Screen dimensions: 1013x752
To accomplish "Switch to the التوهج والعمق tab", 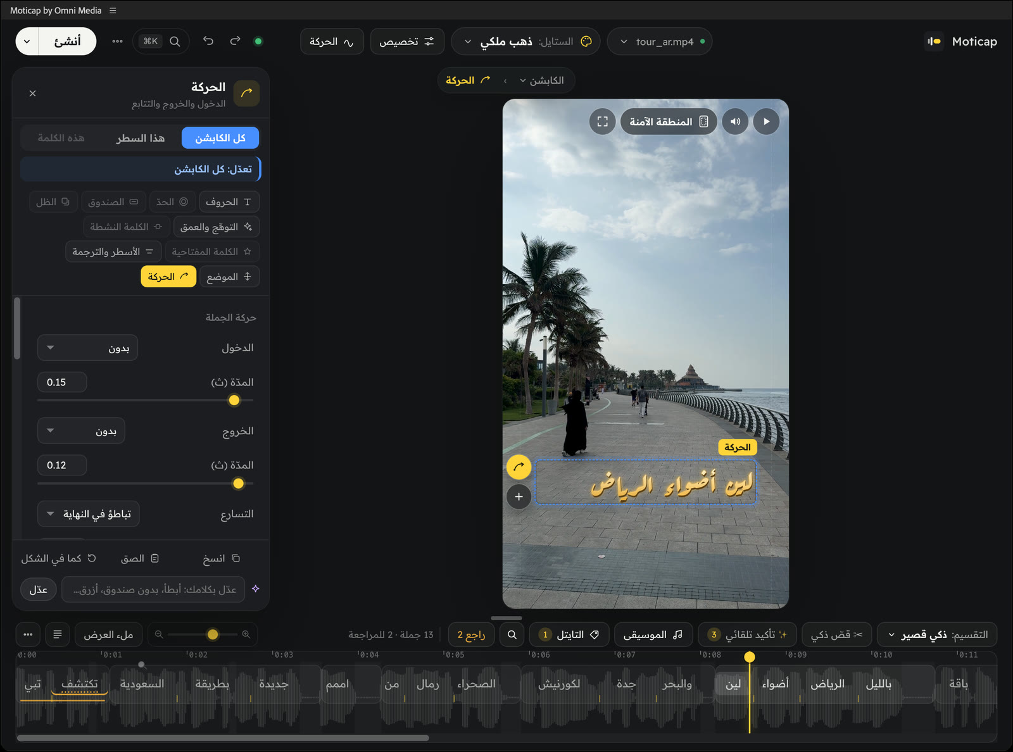I will coord(216,227).
